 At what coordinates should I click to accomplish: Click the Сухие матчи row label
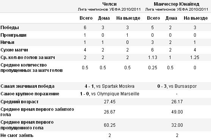coord(14,50)
